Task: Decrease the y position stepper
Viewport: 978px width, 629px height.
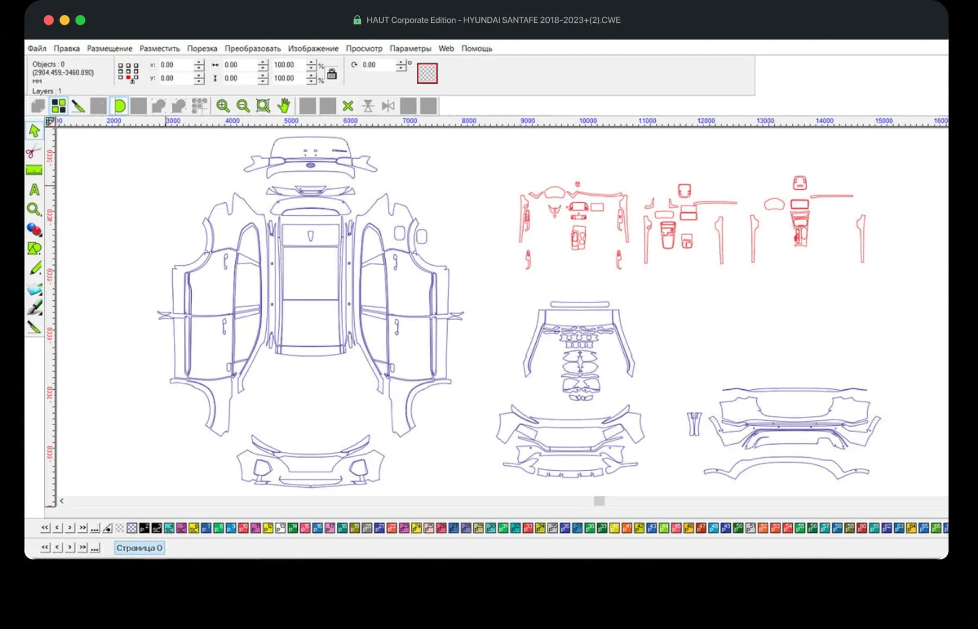Action: coord(199,81)
